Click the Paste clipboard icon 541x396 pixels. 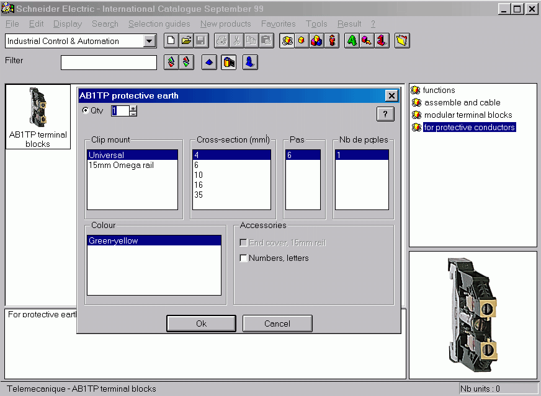coord(266,41)
